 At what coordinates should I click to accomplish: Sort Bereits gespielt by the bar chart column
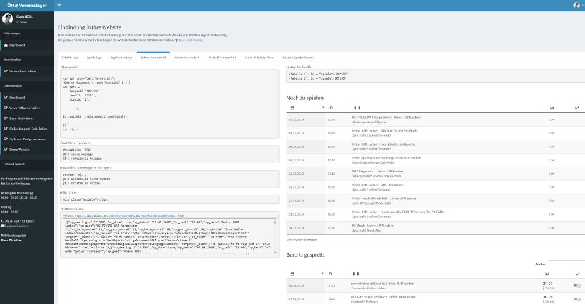547,274
